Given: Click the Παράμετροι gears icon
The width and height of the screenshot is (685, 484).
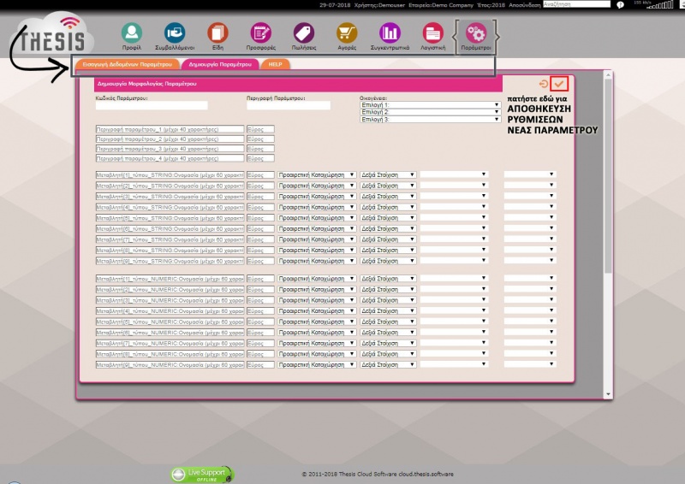Looking at the screenshot, I should tap(475, 33).
